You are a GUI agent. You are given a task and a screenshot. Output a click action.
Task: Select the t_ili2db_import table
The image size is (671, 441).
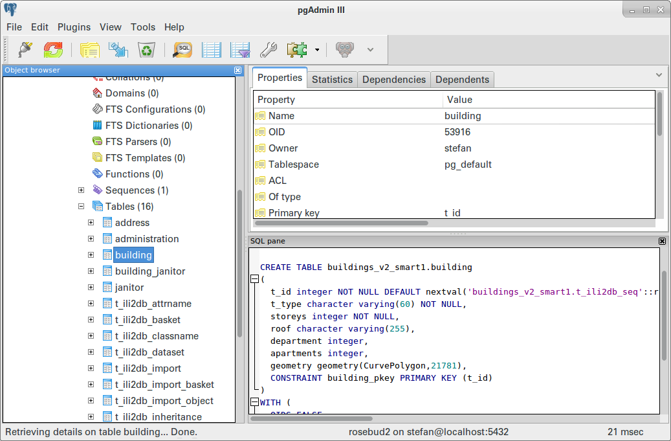tap(148, 368)
